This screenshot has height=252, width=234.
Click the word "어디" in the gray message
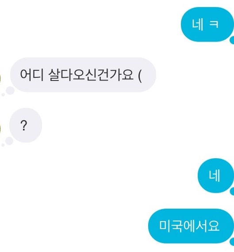32,75
